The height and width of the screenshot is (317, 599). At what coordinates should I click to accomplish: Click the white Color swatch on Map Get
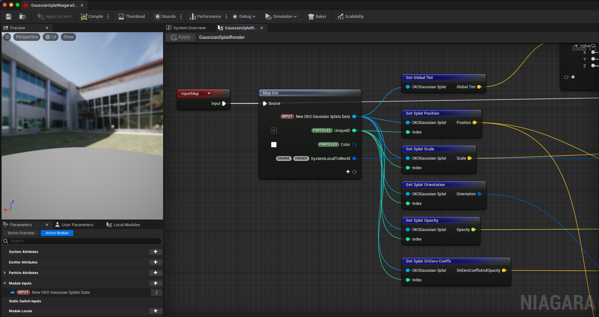point(274,145)
